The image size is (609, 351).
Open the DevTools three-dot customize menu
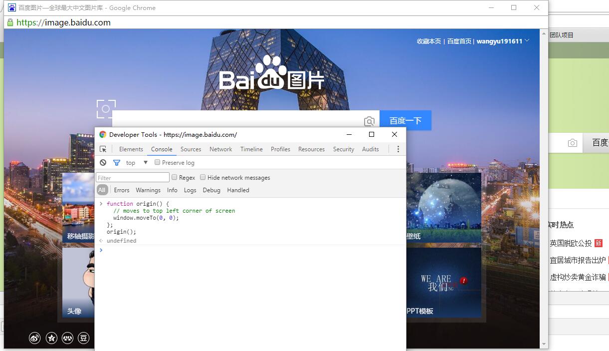coord(398,149)
